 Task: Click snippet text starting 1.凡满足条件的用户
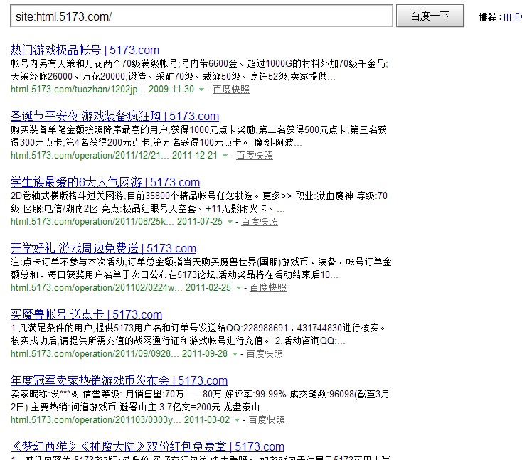point(198,334)
